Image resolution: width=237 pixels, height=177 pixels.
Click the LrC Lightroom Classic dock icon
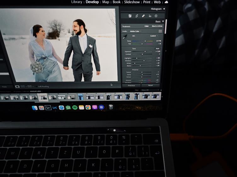(55, 108)
